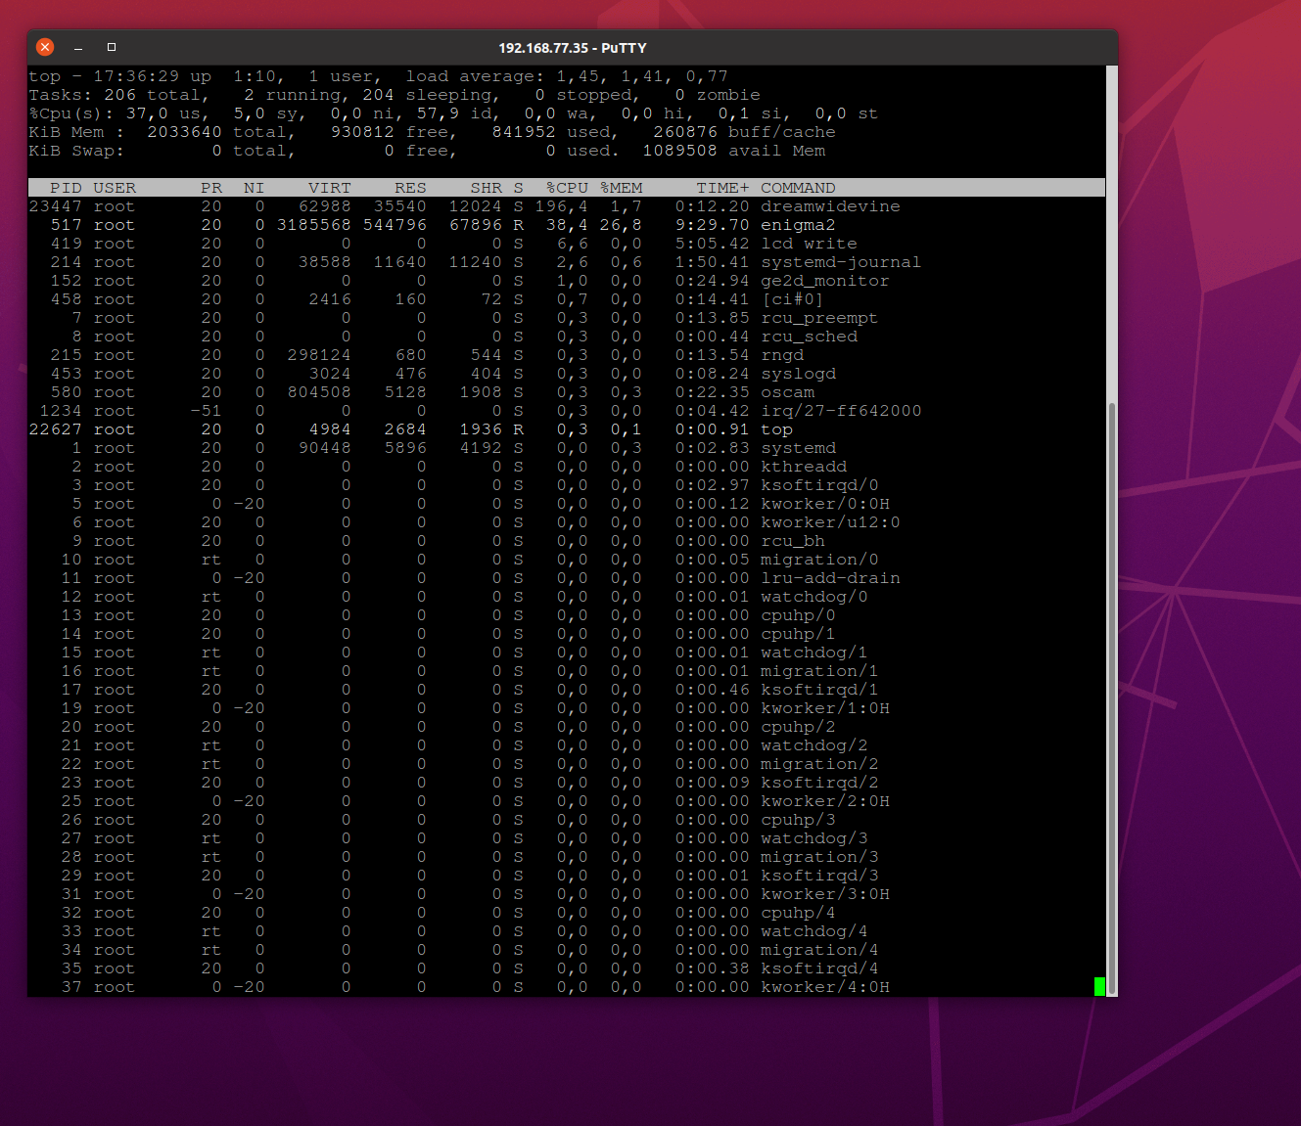1301x1126 pixels.
Task: Click the oscam process entry
Action: click(x=787, y=392)
